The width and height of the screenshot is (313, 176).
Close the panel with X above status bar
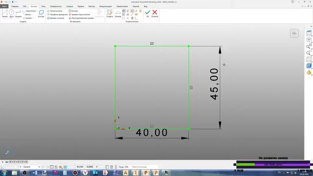(x=2, y=162)
